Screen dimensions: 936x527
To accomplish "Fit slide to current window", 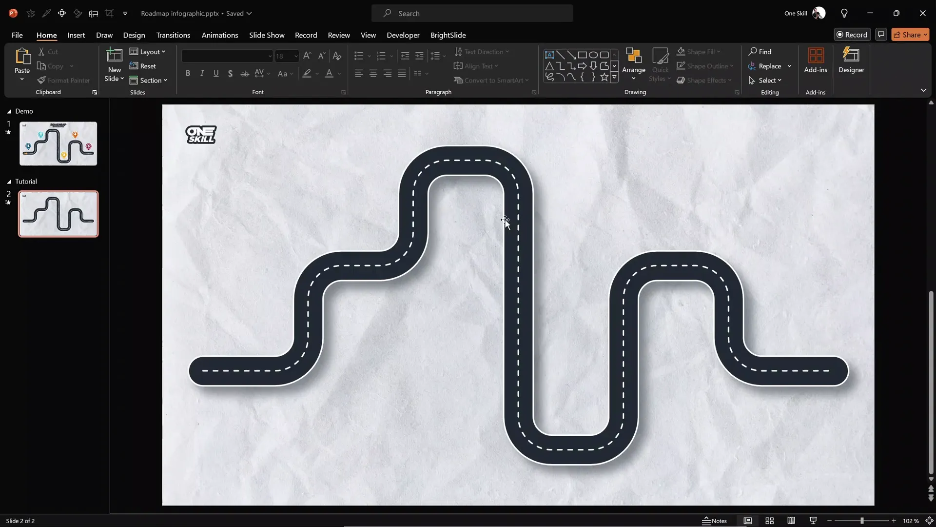I will click(x=930, y=521).
